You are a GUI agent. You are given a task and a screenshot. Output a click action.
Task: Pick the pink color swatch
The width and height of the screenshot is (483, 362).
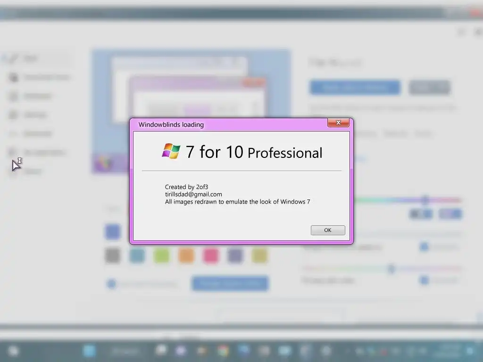pos(211,255)
